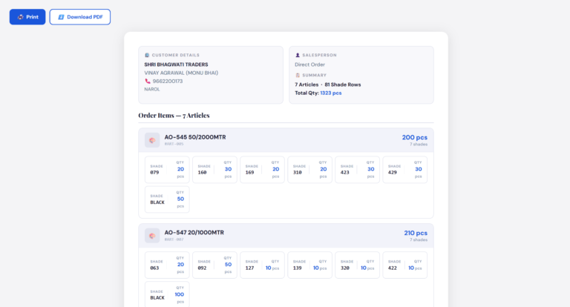Click shade 092 card in AO-547

(x=214, y=265)
